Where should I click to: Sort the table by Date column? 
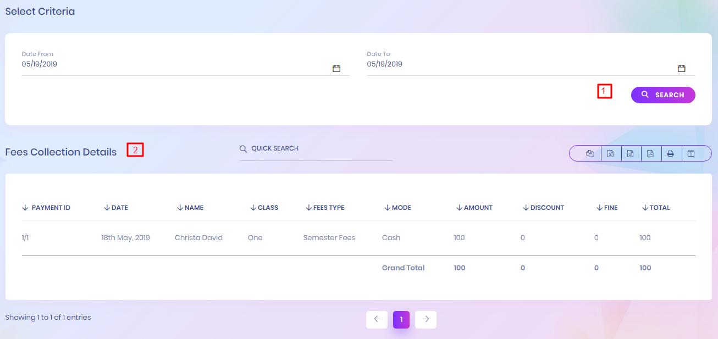(119, 208)
